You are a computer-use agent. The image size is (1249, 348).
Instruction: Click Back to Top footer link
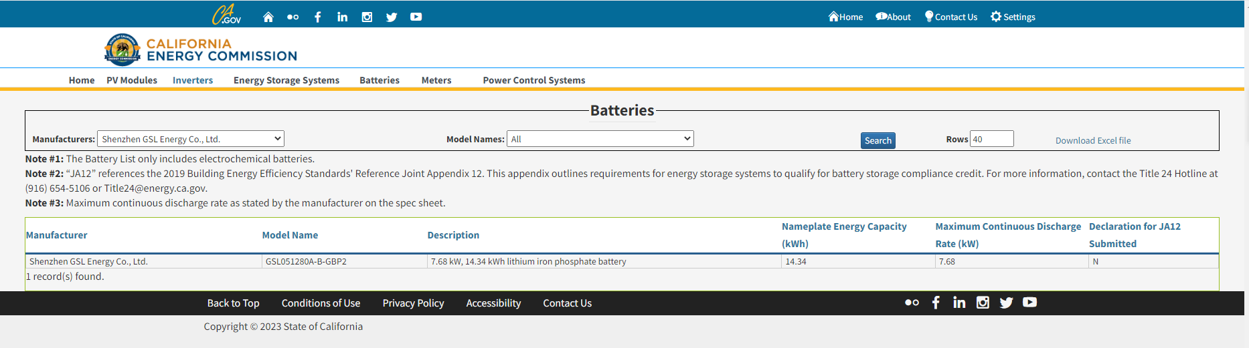coord(233,303)
